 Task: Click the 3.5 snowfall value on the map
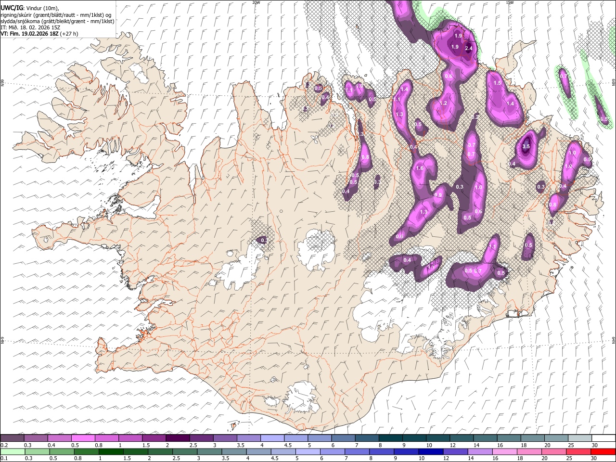[526, 147]
